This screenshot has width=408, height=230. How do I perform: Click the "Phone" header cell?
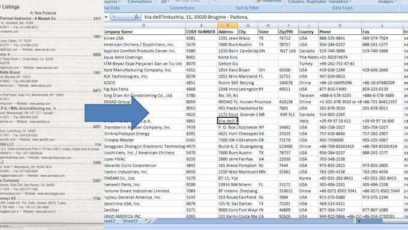pos(340,32)
